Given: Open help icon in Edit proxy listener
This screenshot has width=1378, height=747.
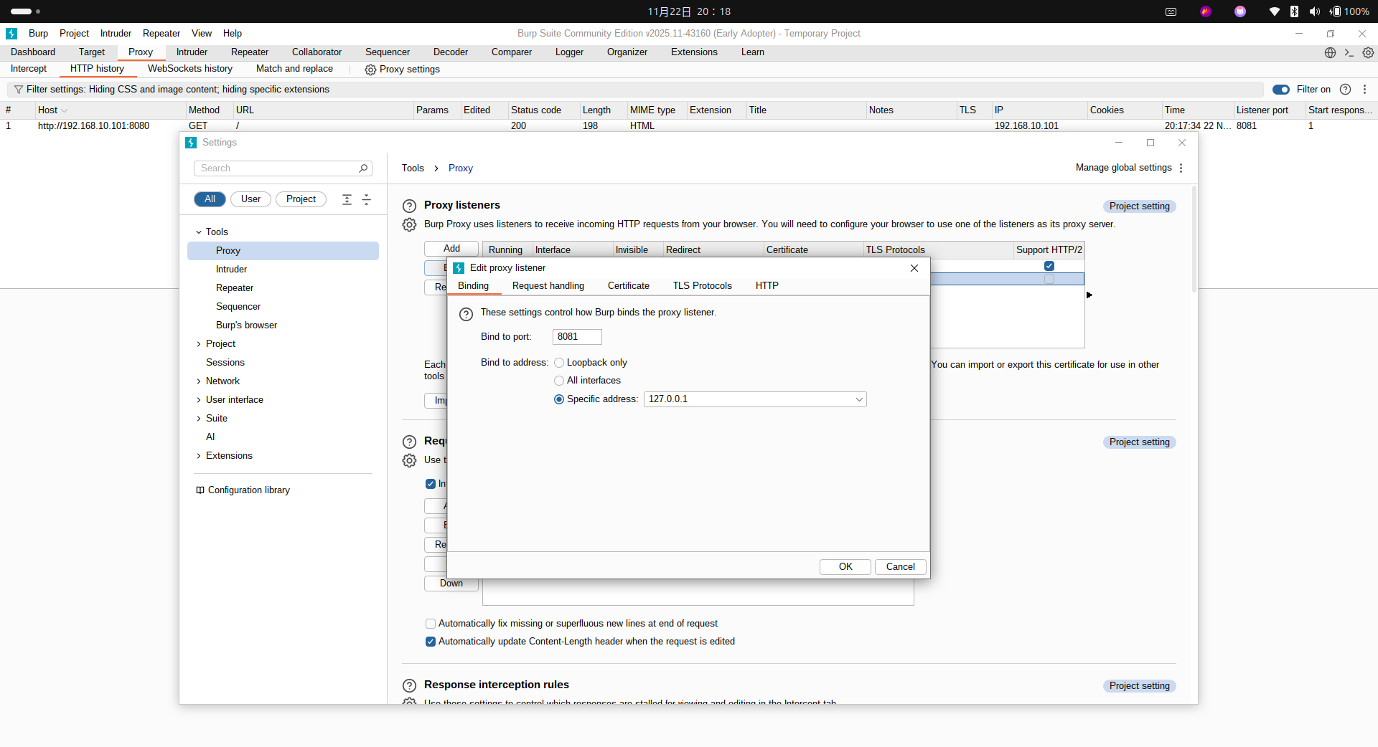Looking at the screenshot, I should pyautogui.click(x=466, y=314).
